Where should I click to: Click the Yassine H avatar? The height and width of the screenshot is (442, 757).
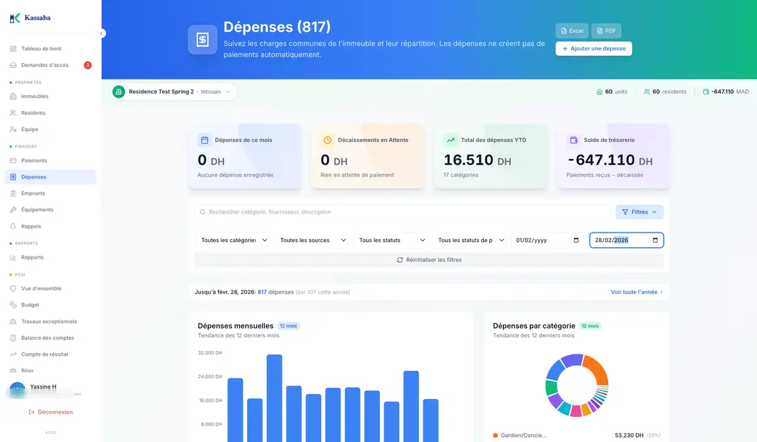click(x=18, y=390)
